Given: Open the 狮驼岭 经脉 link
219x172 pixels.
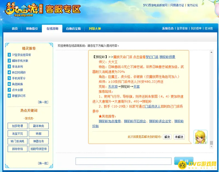Looking at the screenshot, I should click(179, 121).
